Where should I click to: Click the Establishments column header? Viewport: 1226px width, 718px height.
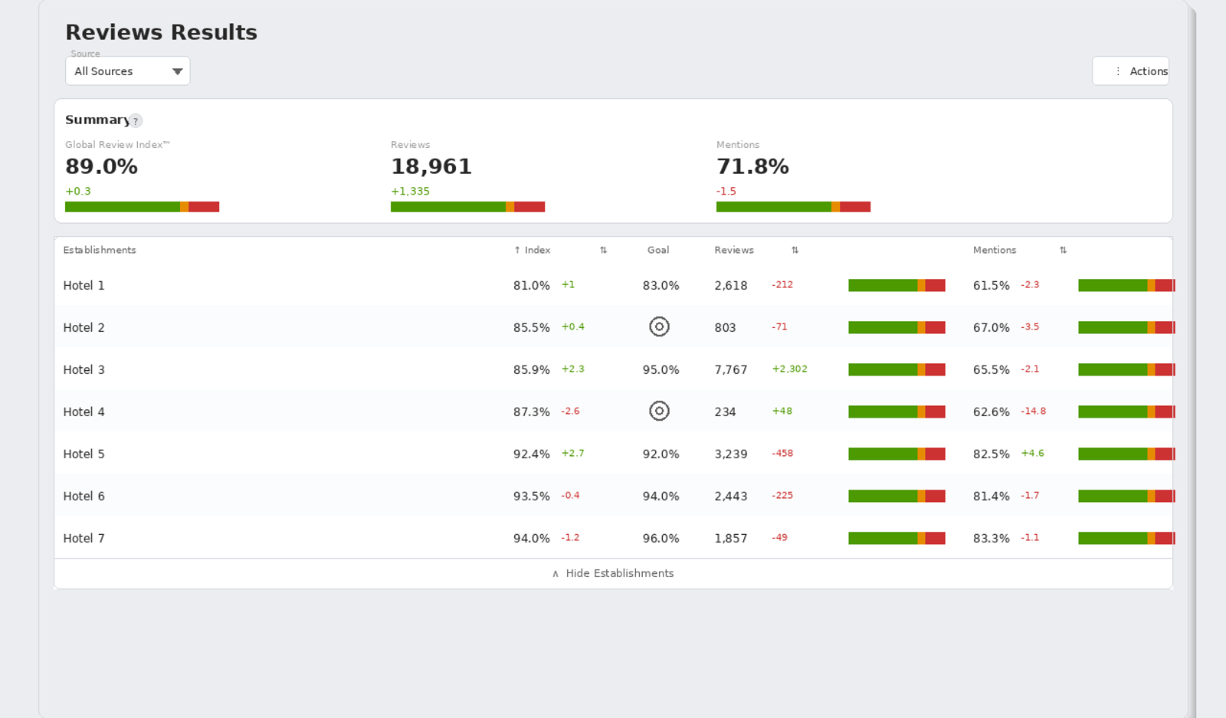point(100,251)
